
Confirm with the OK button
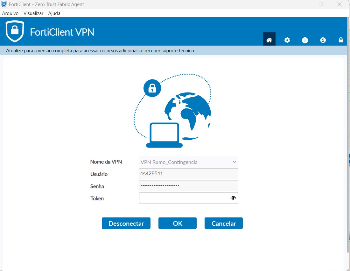[x=178, y=223]
